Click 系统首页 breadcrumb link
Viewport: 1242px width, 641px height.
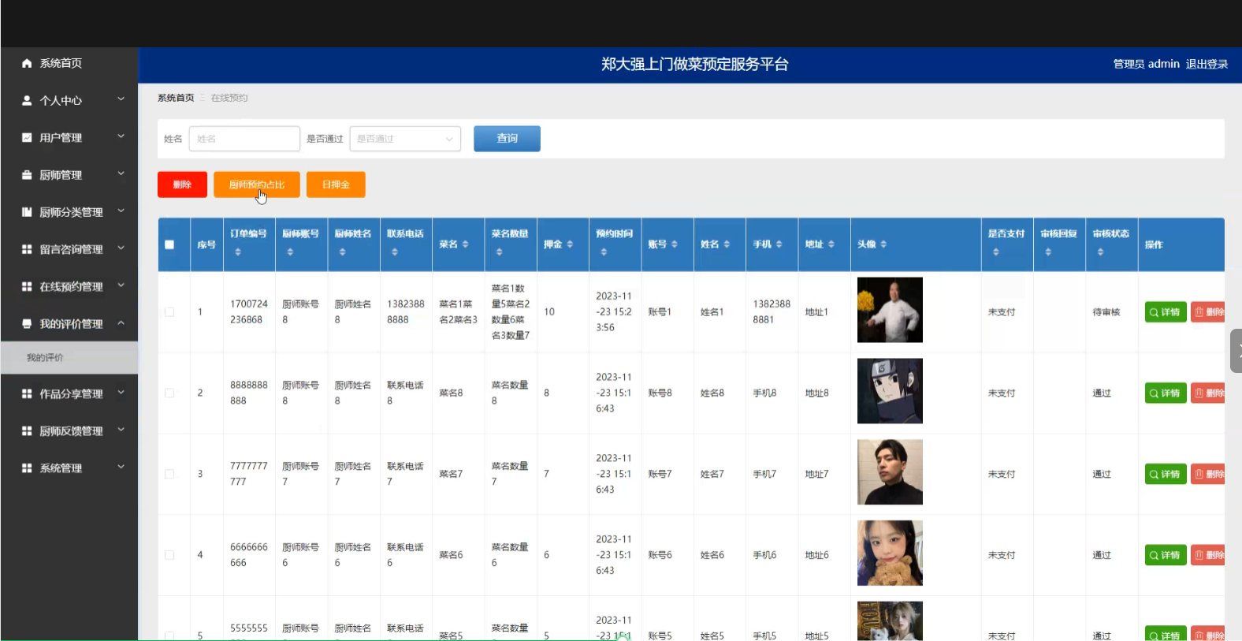(x=176, y=98)
